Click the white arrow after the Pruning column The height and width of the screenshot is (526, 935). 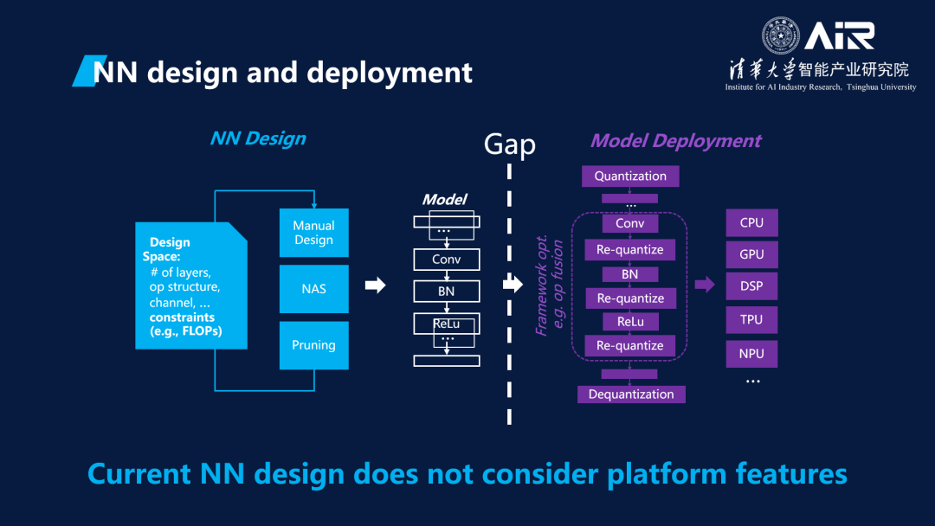[x=375, y=285]
